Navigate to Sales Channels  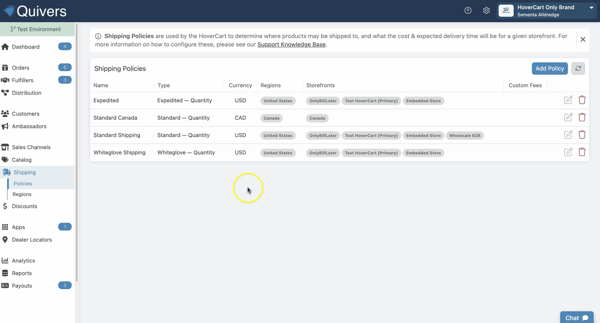click(31, 147)
